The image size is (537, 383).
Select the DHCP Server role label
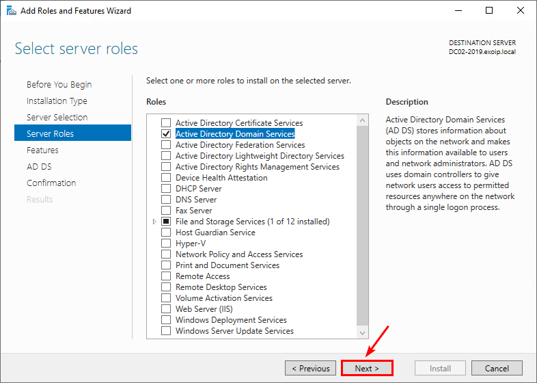point(199,189)
